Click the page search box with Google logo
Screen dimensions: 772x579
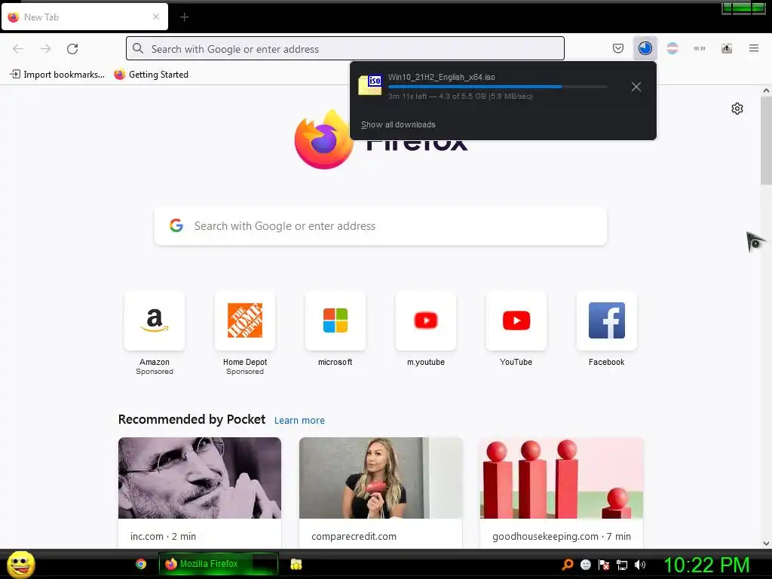380,226
